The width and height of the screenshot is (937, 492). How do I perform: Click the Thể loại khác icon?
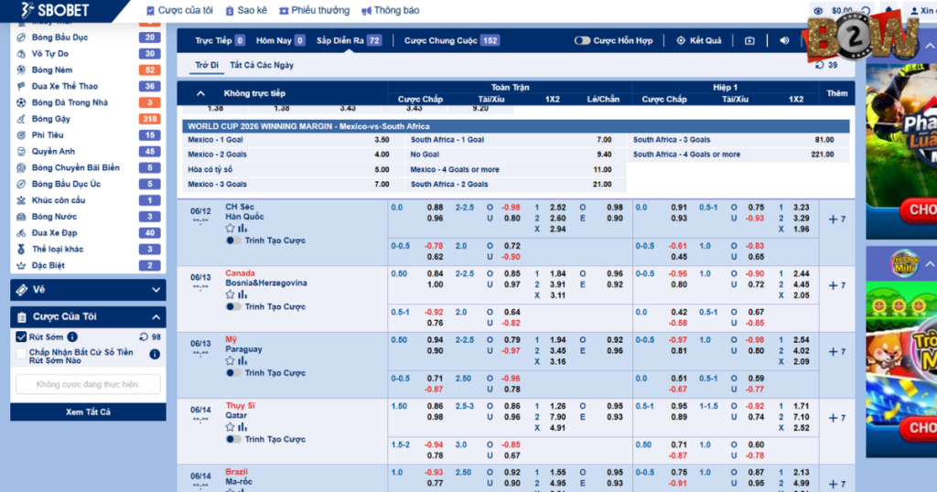21,249
